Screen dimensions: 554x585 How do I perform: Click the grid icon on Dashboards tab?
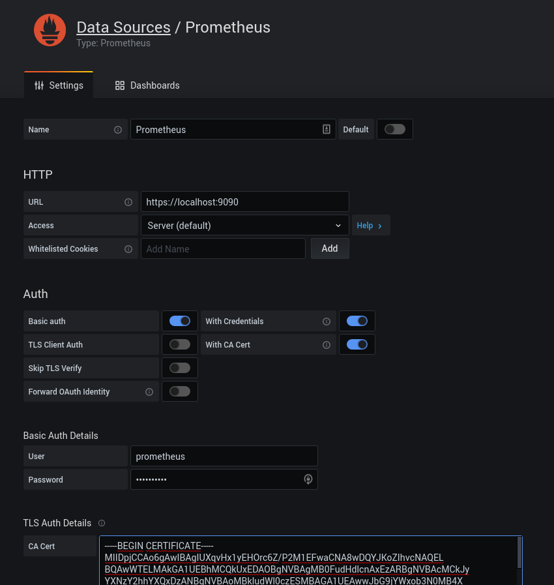tap(120, 85)
